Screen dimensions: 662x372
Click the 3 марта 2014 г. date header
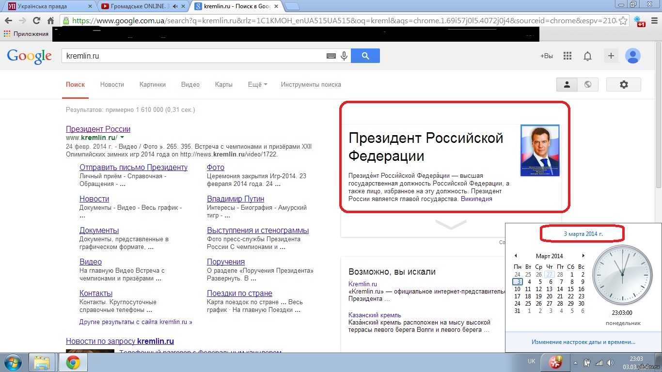583,233
